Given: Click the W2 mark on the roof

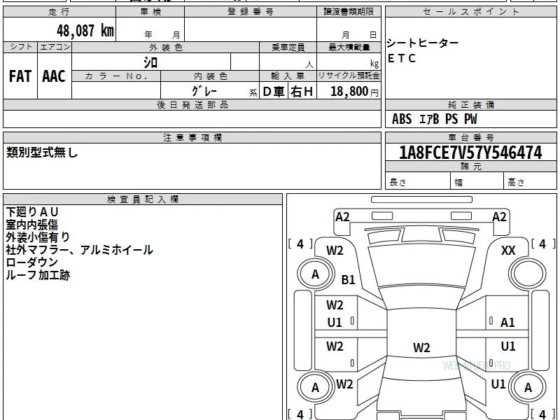Looking at the screenshot, I should [421, 347].
